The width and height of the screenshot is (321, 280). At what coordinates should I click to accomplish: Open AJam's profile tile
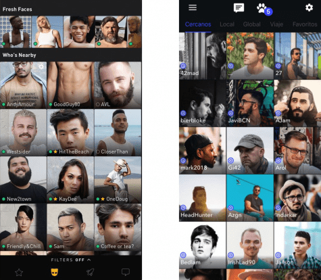click(x=297, y=103)
